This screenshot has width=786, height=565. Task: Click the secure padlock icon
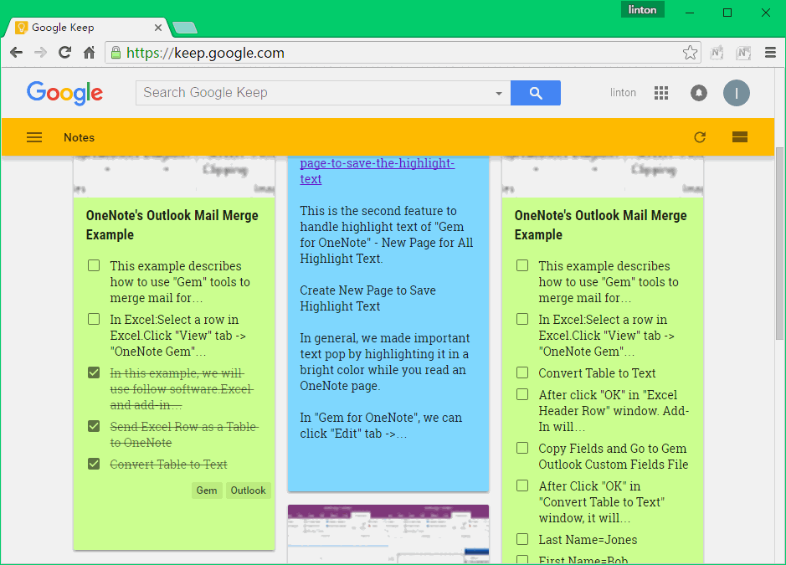[116, 53]
